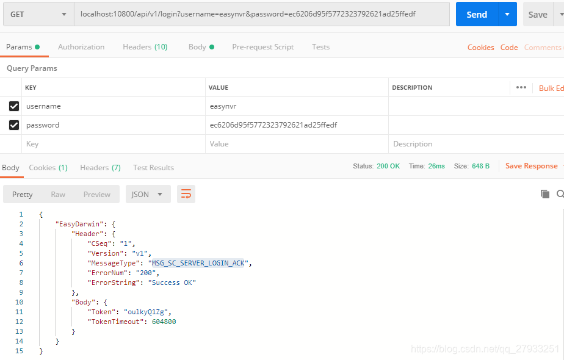Click the Save Response button
Viewport: 564px width, 360px height.
click(x=531, y=166)
